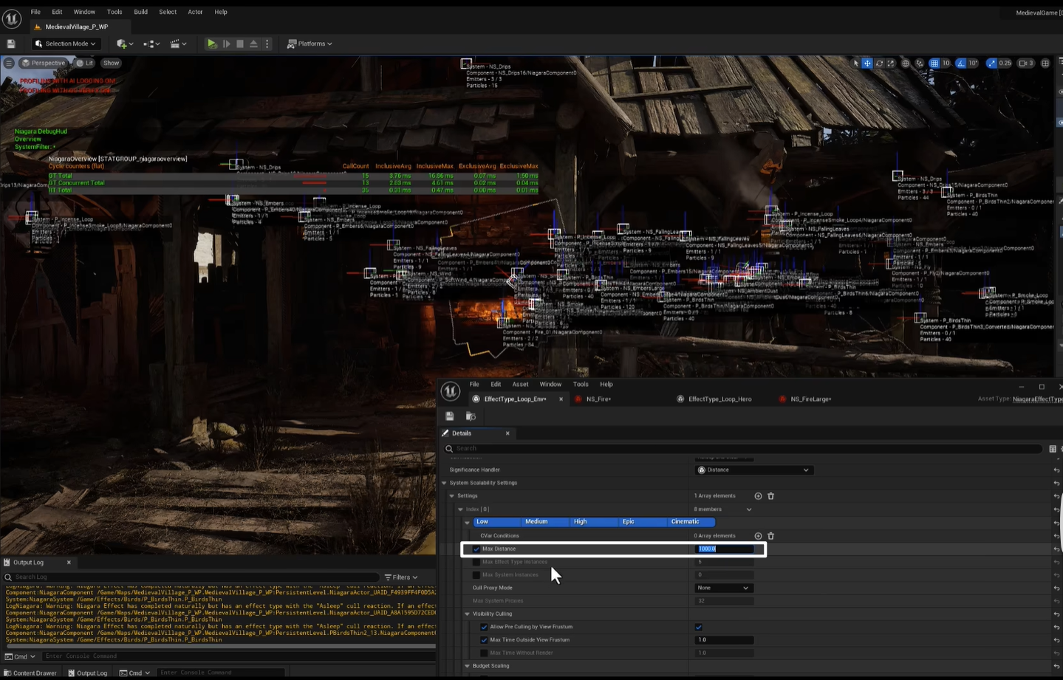Uncheck the Max Distance override checkbox
Viewport: 1063px width, 680px height.
(x=476, y=549)
